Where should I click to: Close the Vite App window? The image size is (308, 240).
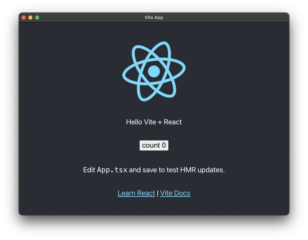24,18
